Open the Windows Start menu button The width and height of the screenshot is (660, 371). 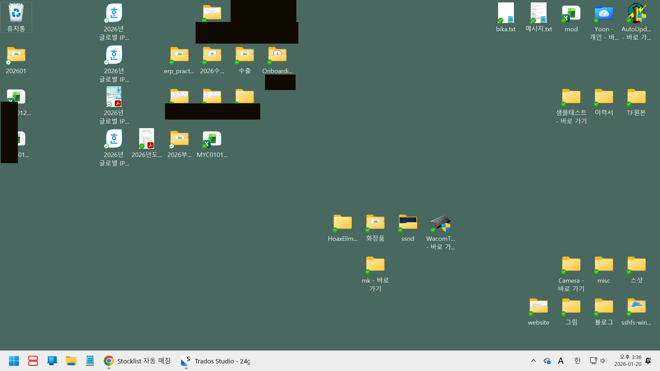(14, 361)
